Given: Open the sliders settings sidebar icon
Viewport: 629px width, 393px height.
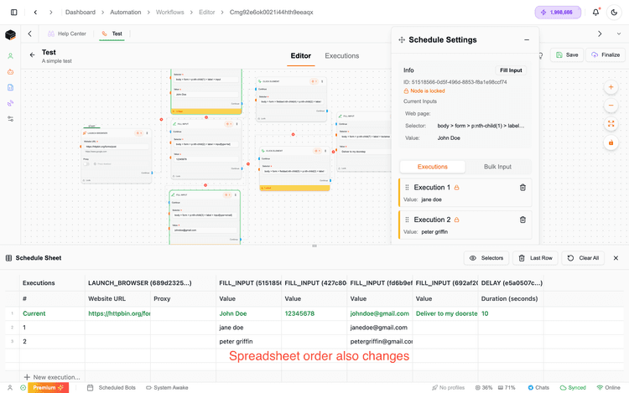Looking at the screenshot, I should coord(10,119).
